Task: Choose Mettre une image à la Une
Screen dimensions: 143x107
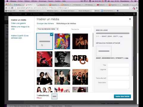Action: pos(20,28)
